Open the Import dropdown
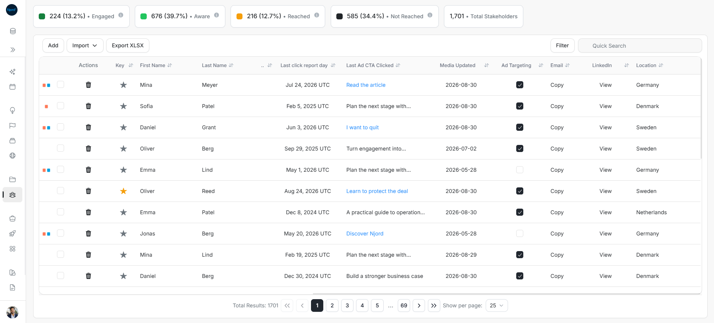This screenshot has height=323, width=714. click(x=85, y=45)
